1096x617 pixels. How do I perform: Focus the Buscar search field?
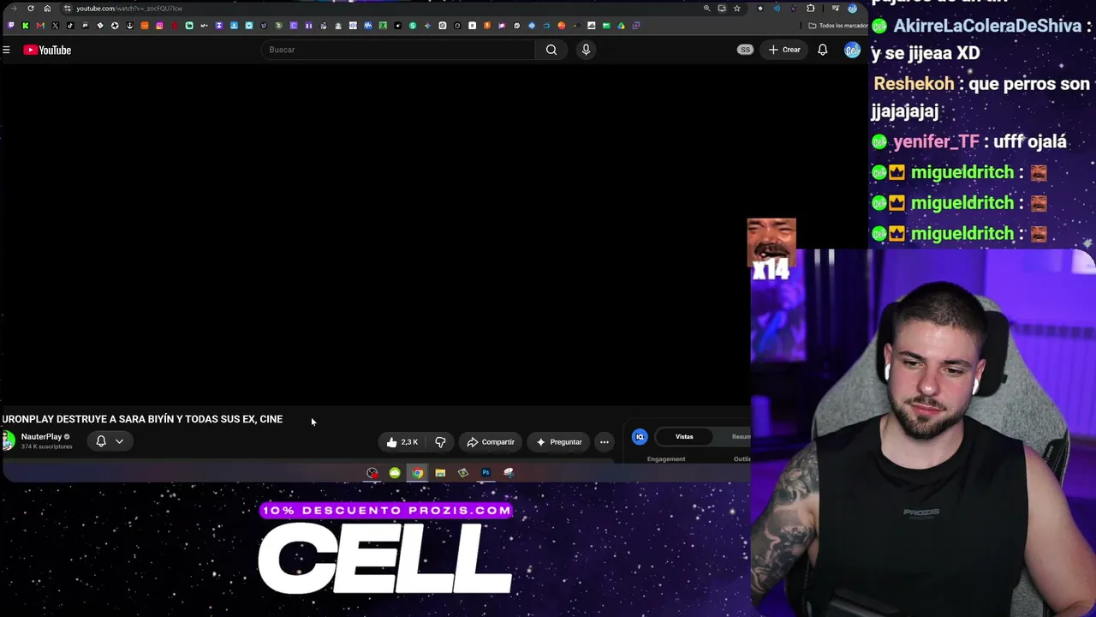[x=398, y=50]
